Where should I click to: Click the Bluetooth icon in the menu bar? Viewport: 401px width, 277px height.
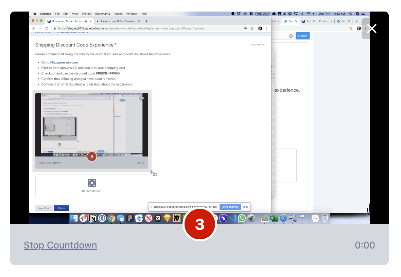[x=302, y=14]
